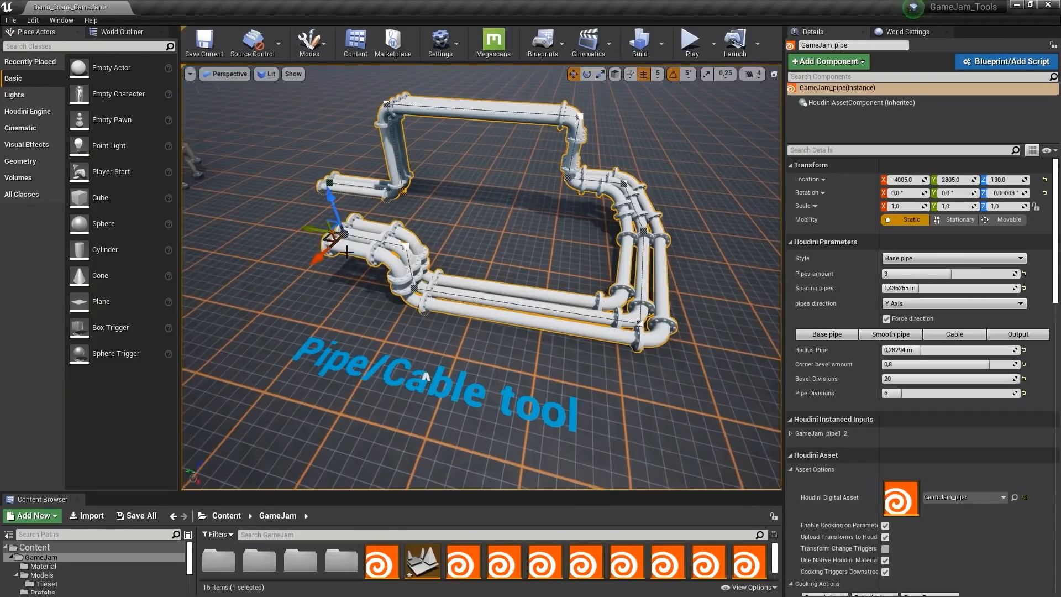The width and height of the screenshot is (1061, 597).
Task: Select the Player Start icon
Action: tap(79, 172)
